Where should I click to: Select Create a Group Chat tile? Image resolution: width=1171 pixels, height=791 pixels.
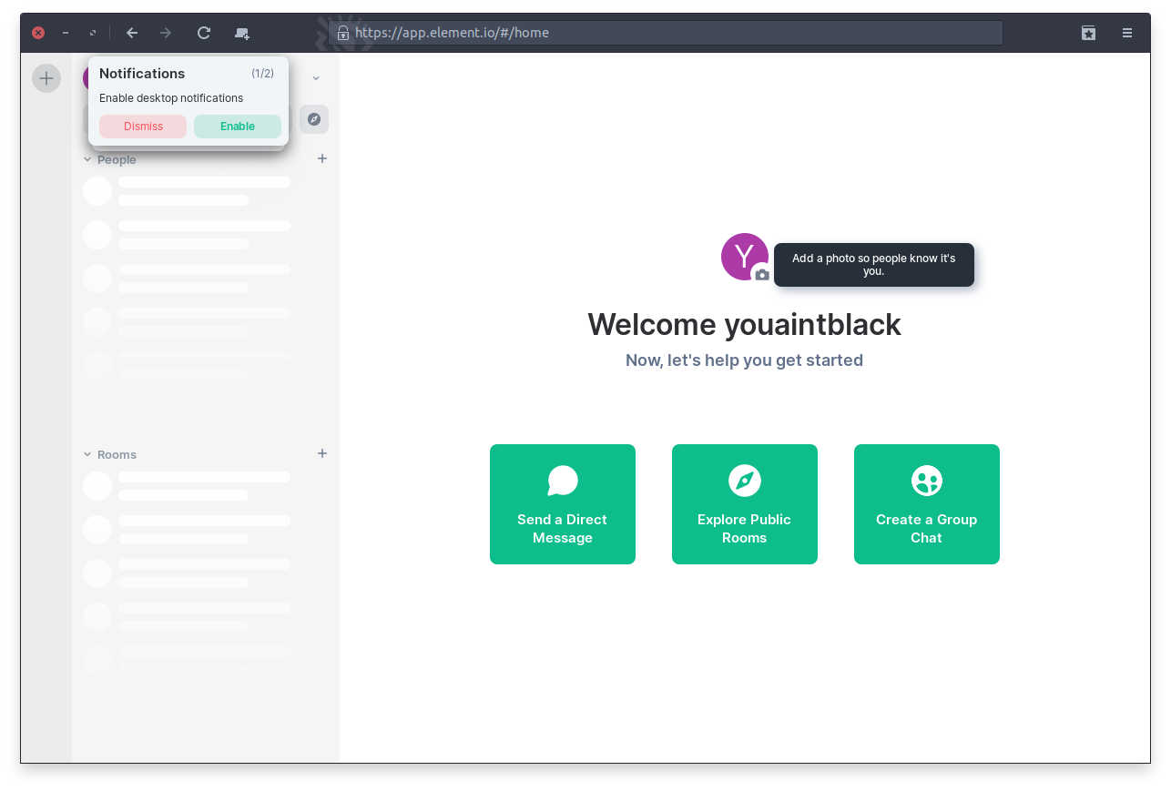tap(927, 504)
